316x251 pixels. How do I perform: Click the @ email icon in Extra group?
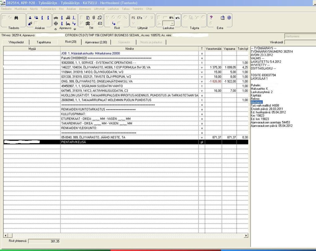pyautogui.click(x=229, y=18)
